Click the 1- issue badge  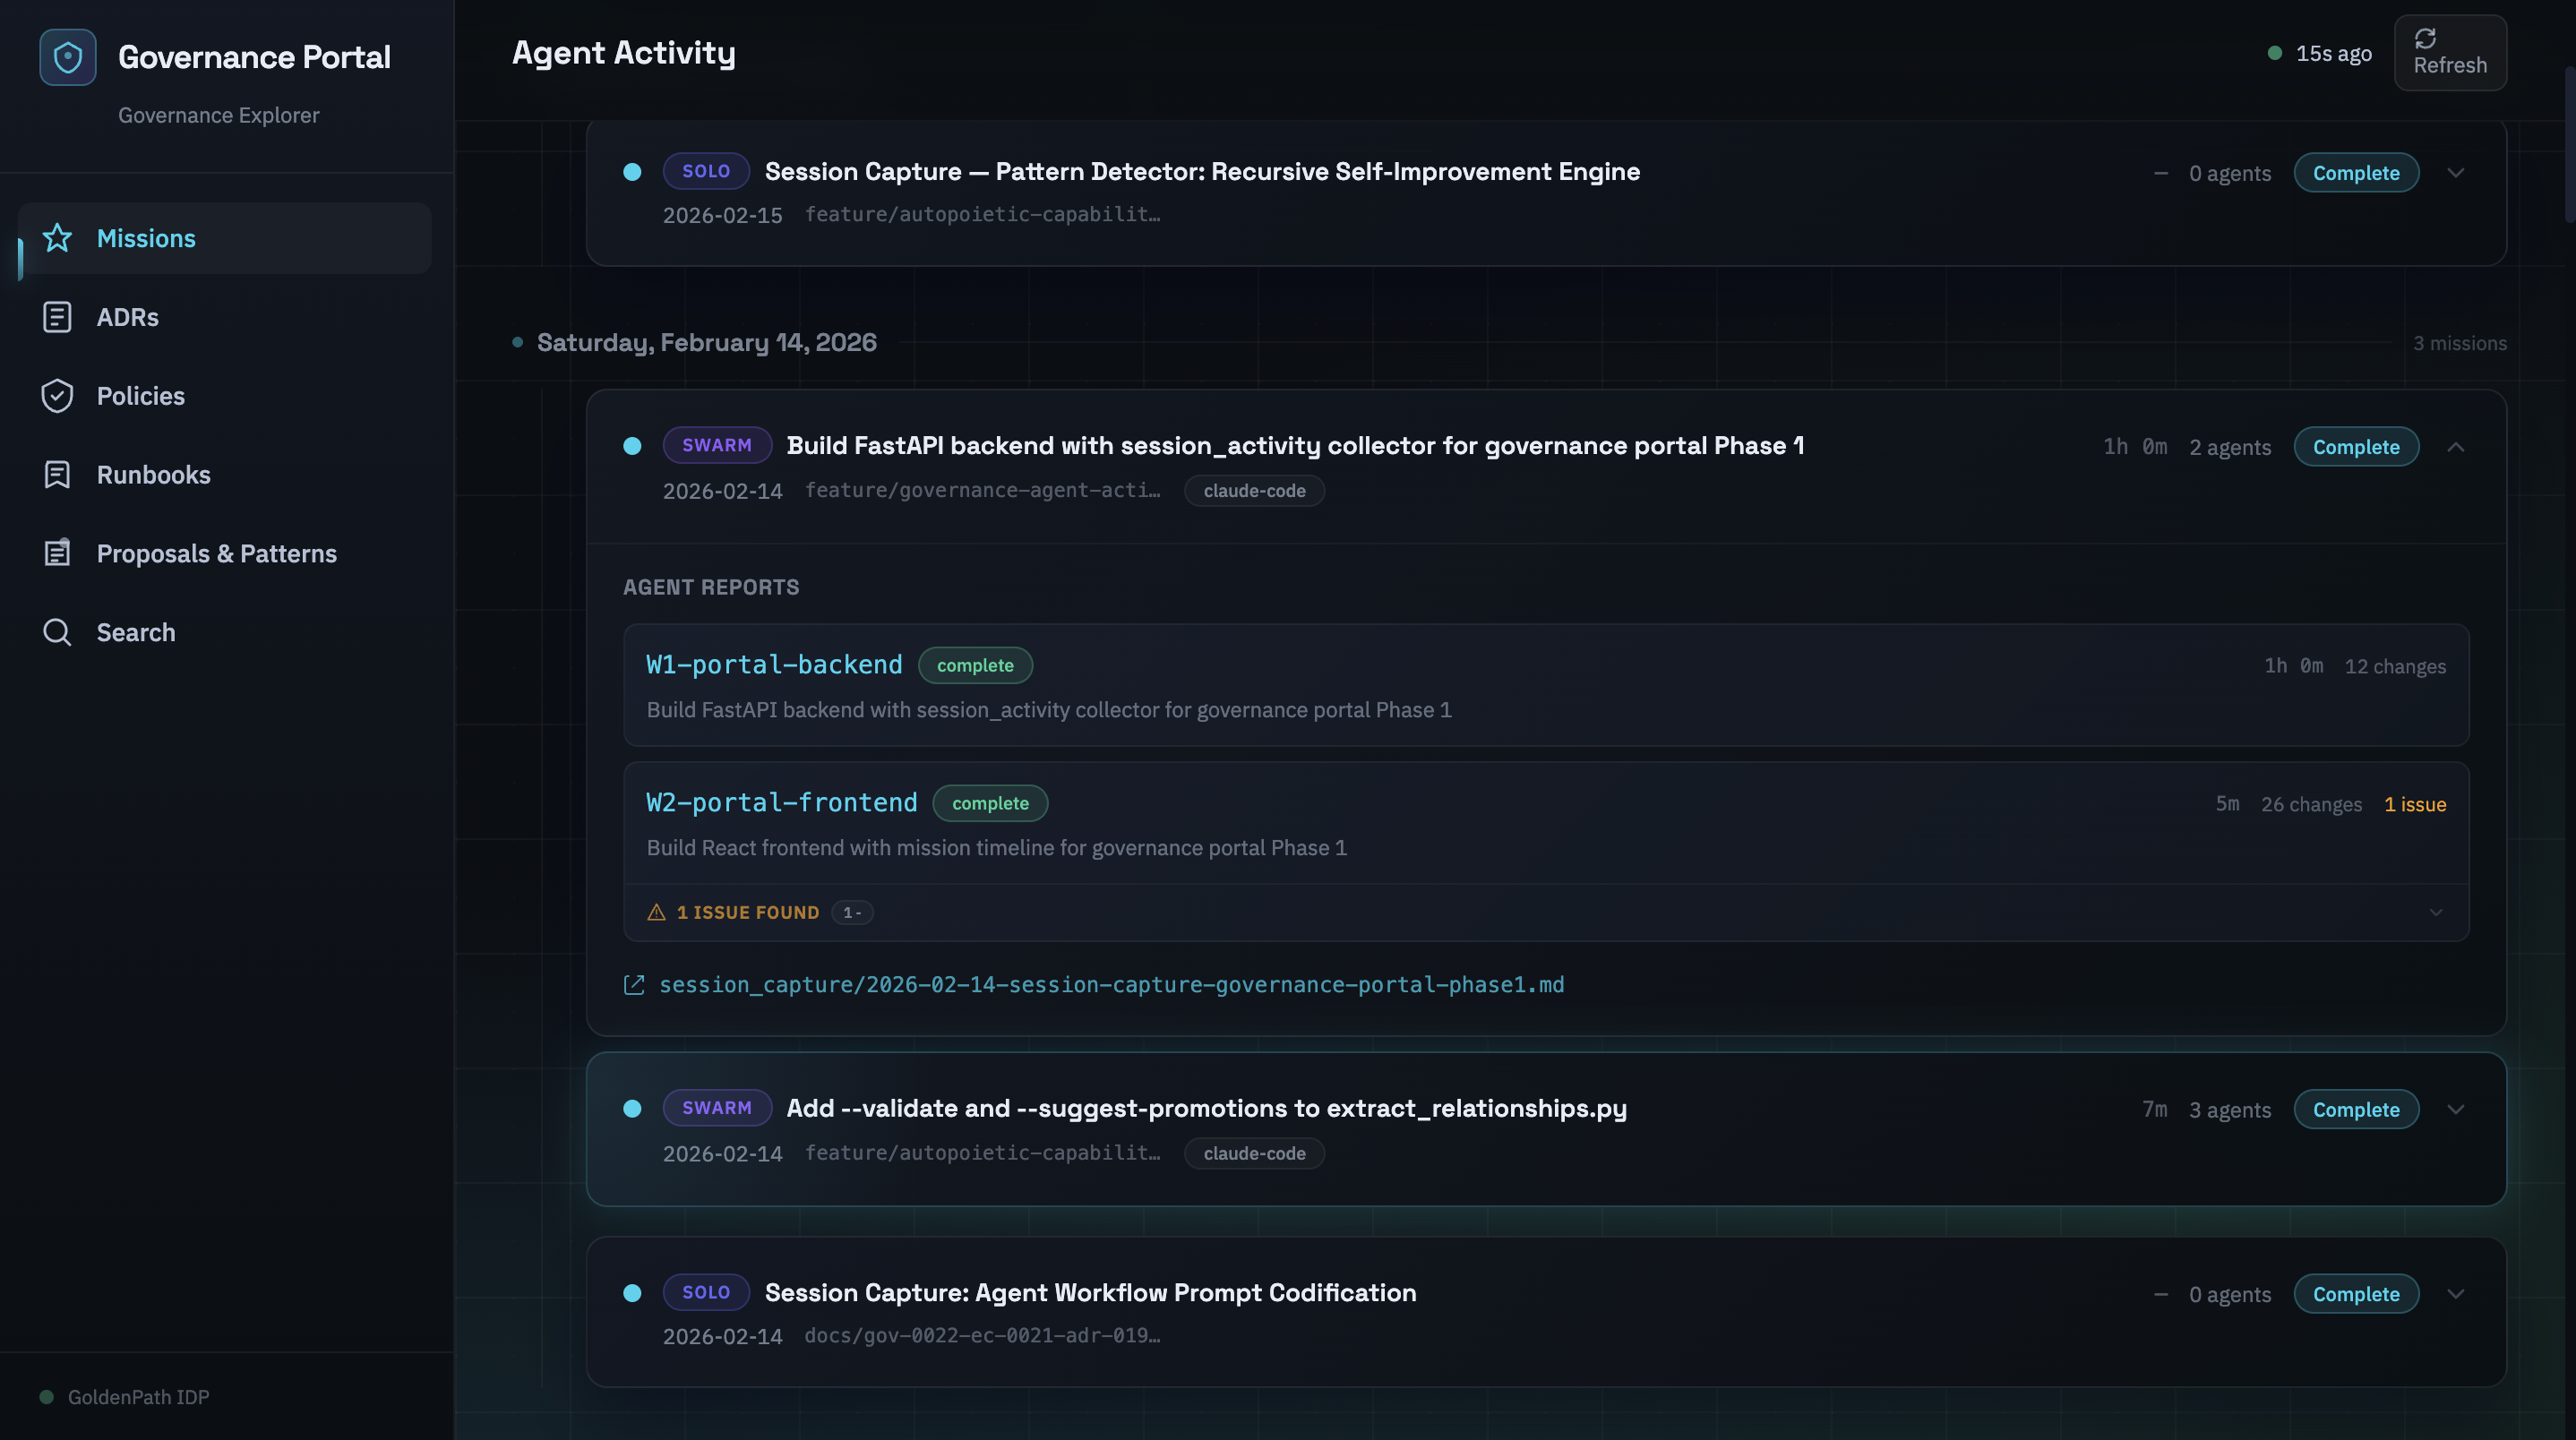point(852,912)
